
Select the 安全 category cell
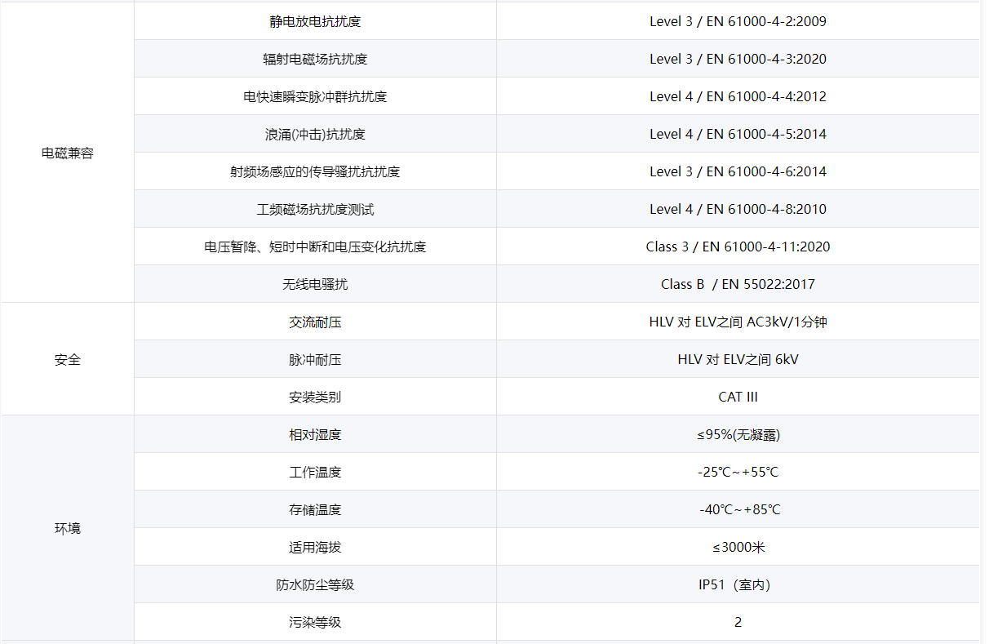coord(68,360)
